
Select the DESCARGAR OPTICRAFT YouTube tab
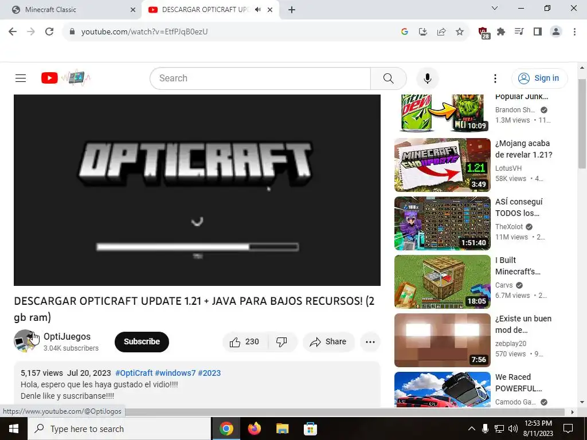[205, 10]
